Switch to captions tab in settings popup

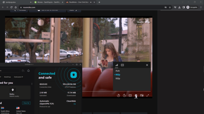122,65
